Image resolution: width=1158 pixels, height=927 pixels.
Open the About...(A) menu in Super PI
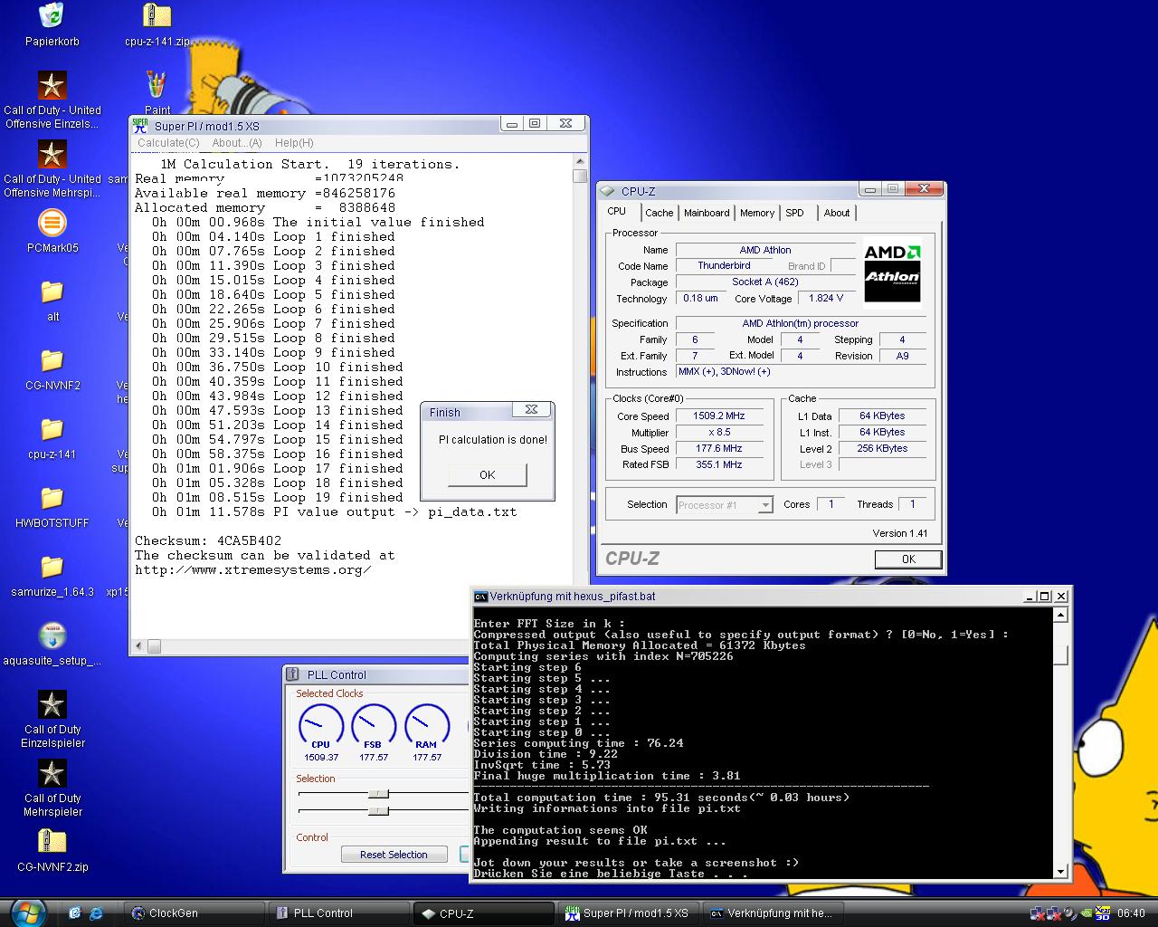pyautogui.click(x=237, y=143)
